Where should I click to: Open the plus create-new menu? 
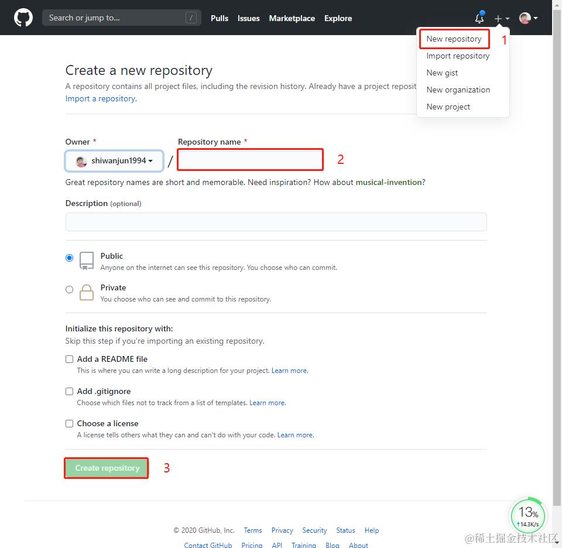tap(502, 18)
